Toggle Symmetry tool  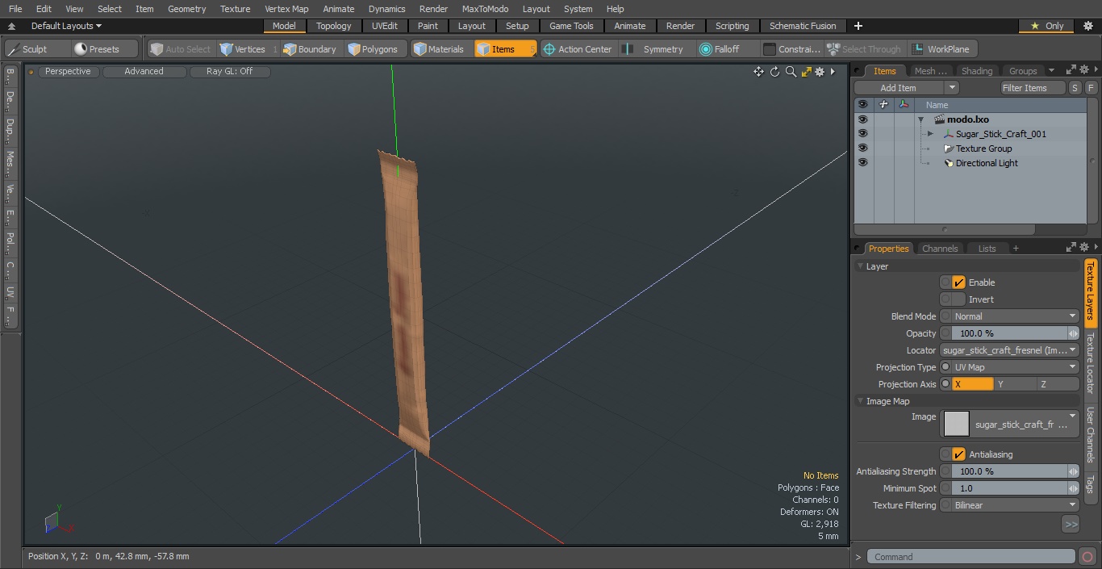click(655, 49)
